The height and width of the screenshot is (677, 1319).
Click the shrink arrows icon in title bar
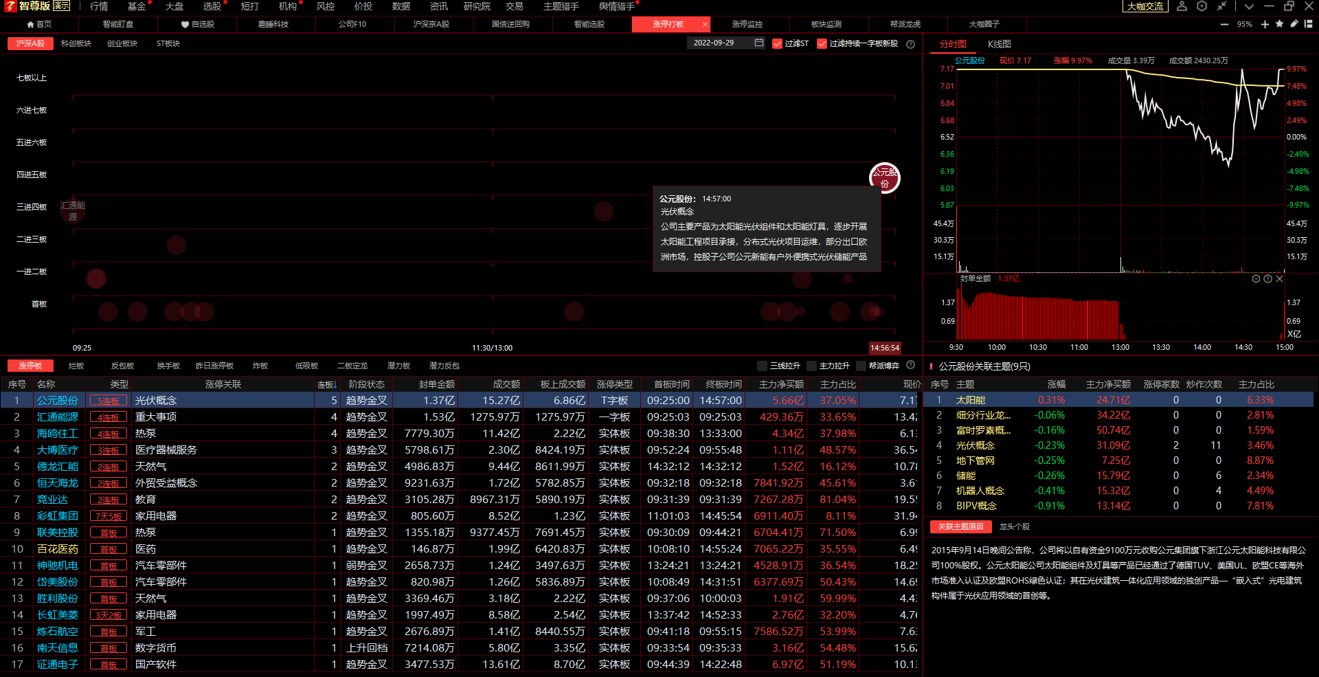[1221, 6]
